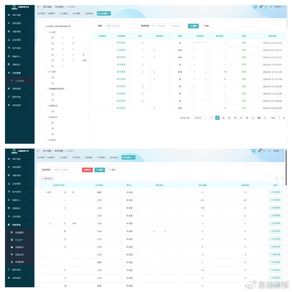This screenshot has width=292, height=292.
Task: Focus the 姓名 user name search field
Action: 122,26
